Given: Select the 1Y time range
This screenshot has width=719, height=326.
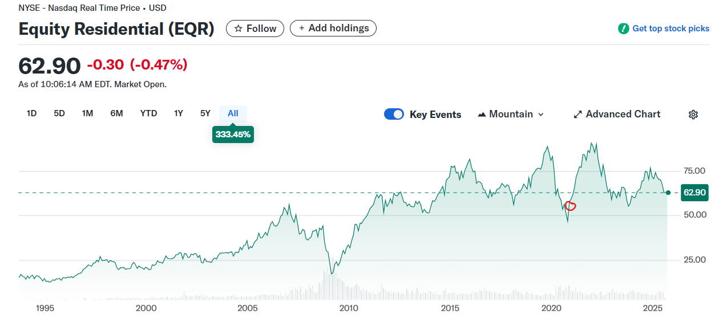Looking at the screenshot, I should coord(179,113).
